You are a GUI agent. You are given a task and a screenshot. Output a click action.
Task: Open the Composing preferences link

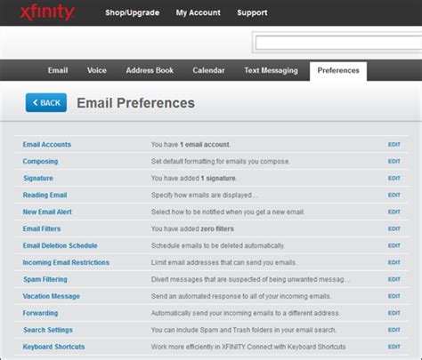40,162
